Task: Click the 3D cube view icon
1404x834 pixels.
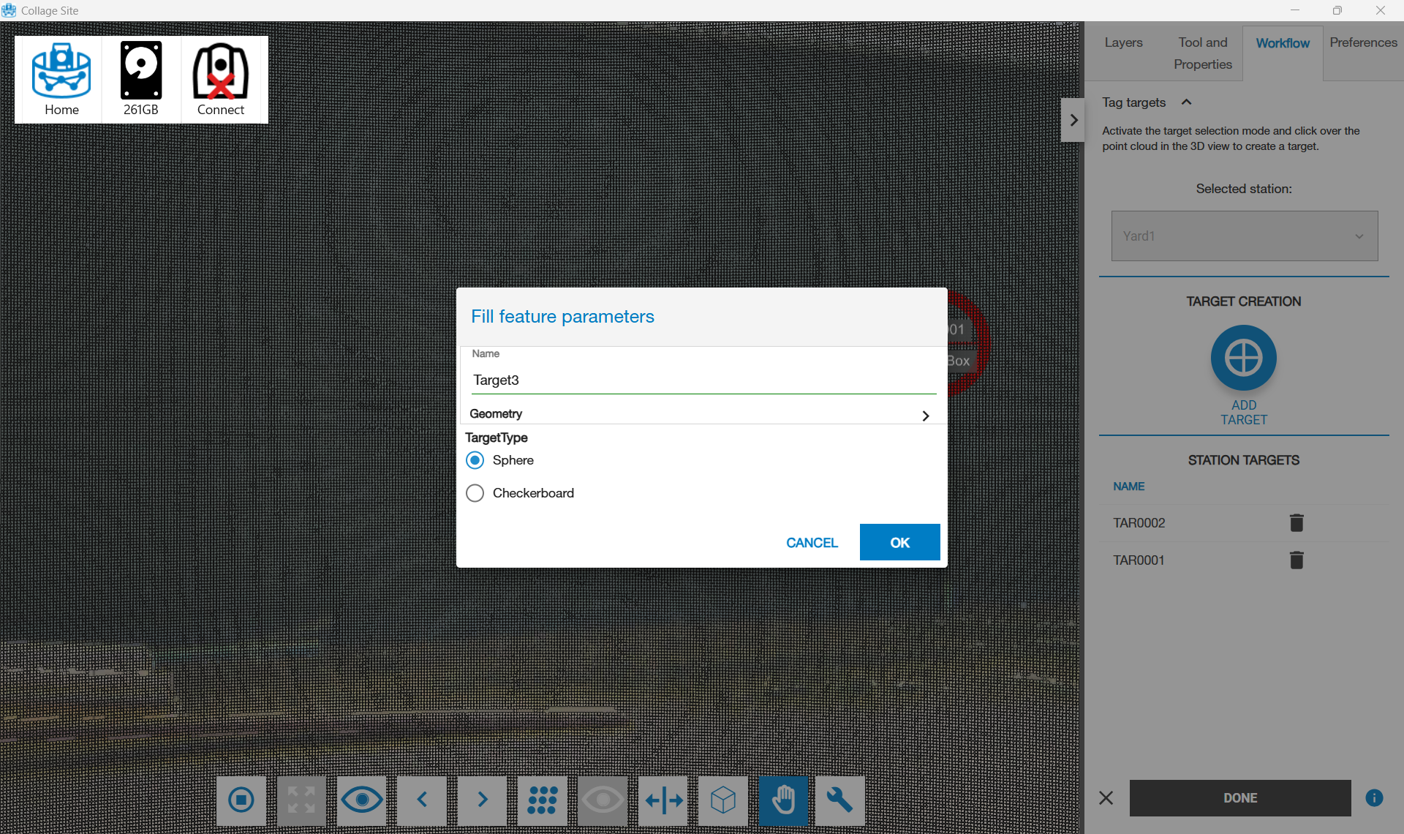Action: (x=722, y=800)
